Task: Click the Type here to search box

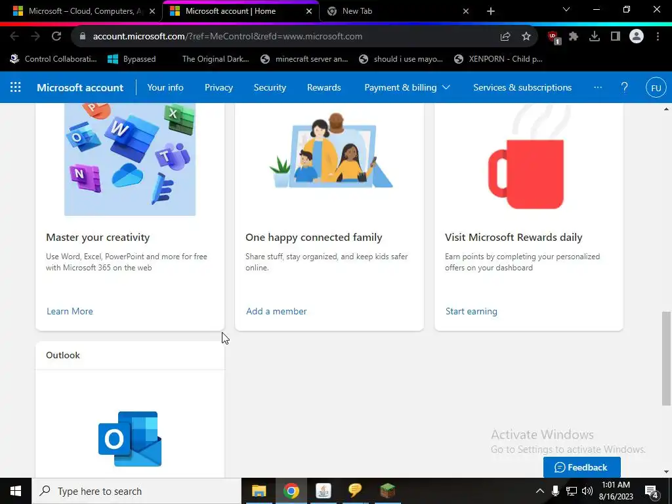Action: tap(136, 491)
